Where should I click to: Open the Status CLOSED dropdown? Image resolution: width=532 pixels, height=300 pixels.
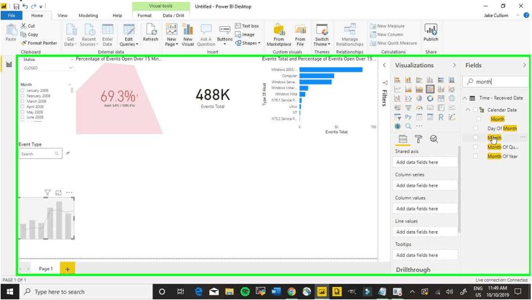(48, 68)
